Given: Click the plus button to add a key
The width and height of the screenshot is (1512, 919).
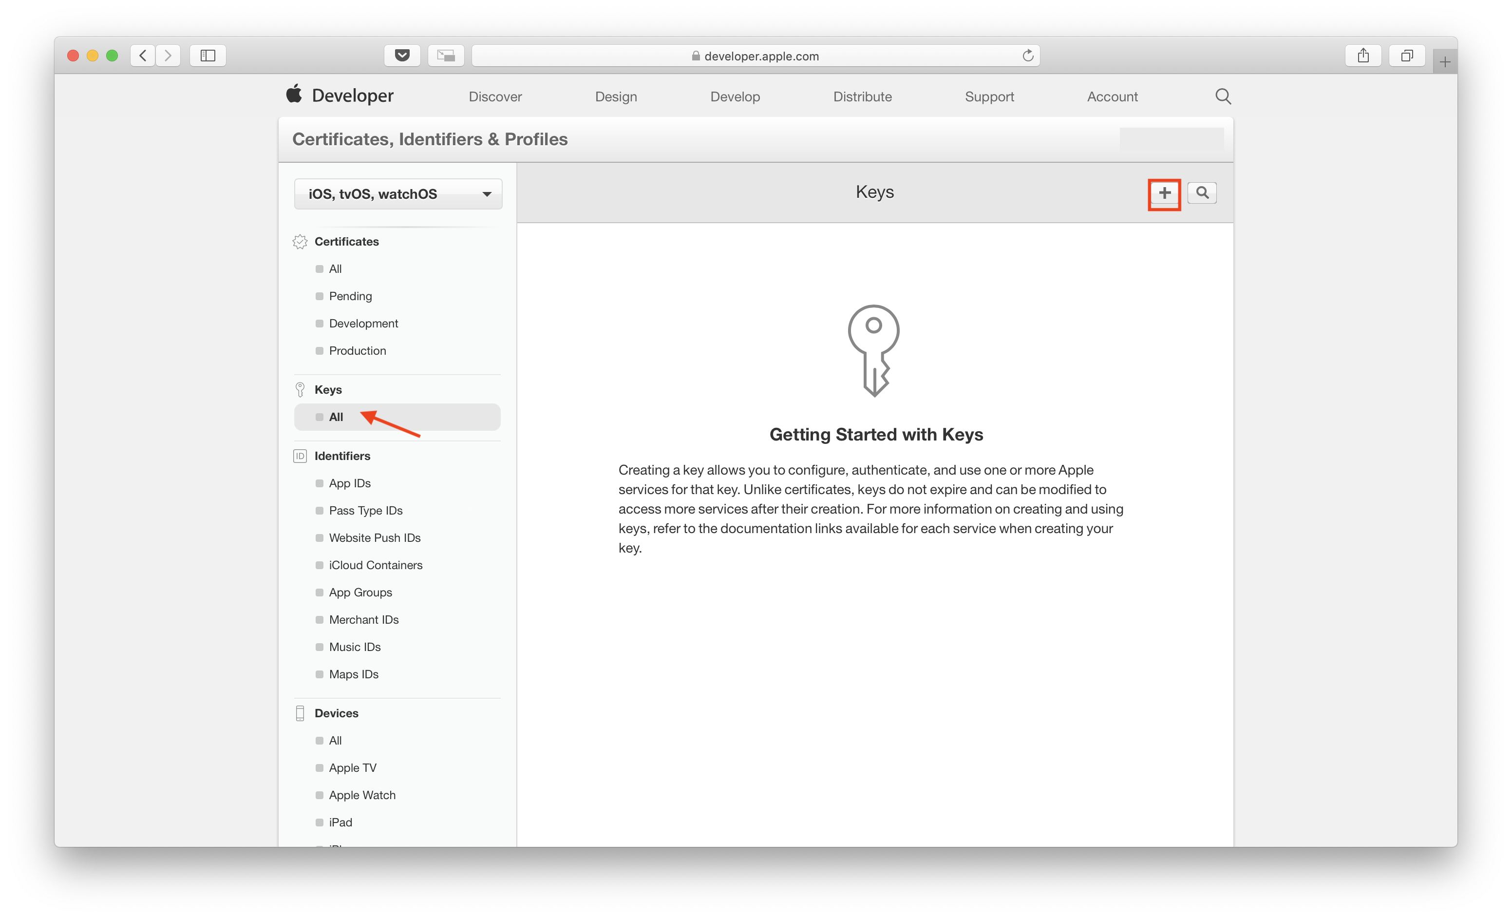Looking at the screenshot, I should (1164, 193).
